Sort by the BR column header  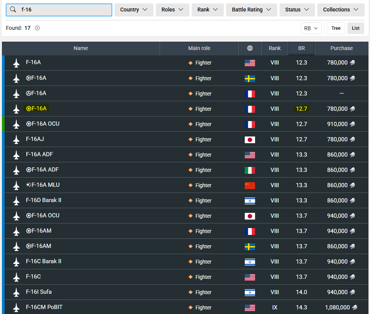coord(301,48)
